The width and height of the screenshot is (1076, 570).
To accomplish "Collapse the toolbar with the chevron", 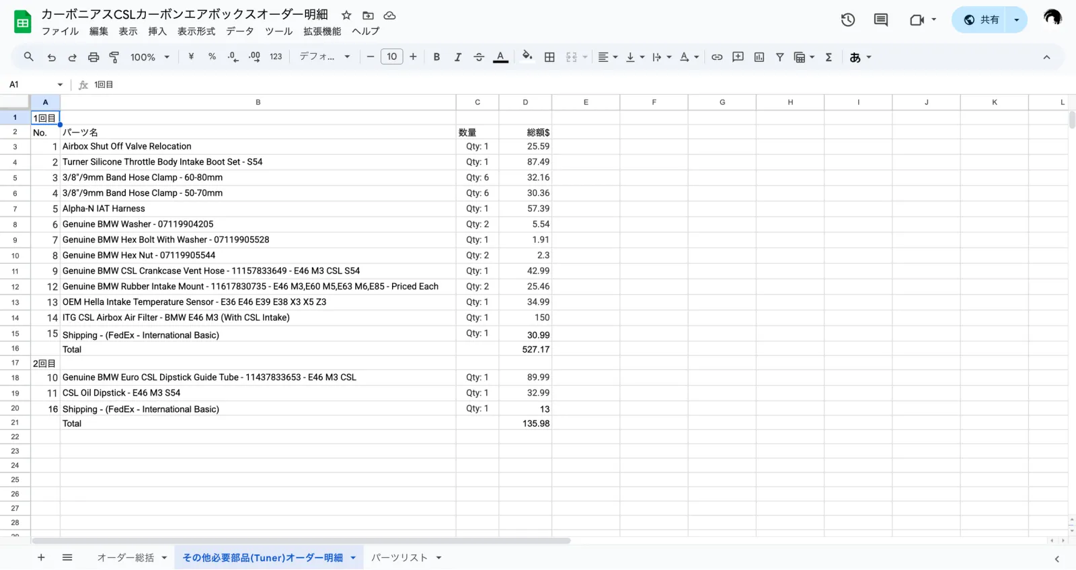I will [1046, 57].
